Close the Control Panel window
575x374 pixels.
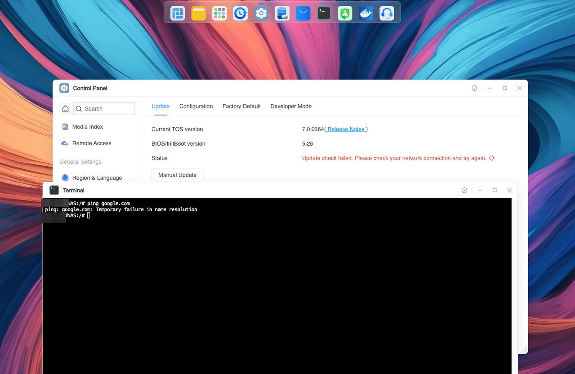click(x=519, y=88)
